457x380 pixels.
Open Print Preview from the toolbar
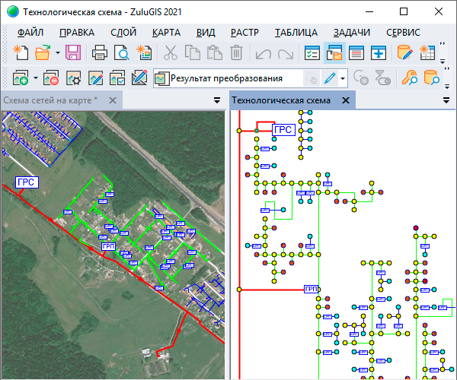120,52
